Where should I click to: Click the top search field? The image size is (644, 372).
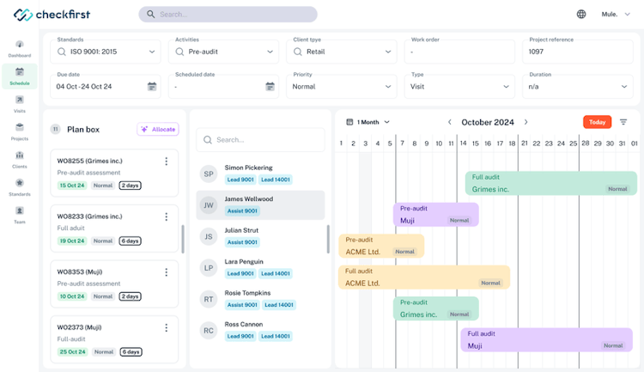click(x=228, y=15)
